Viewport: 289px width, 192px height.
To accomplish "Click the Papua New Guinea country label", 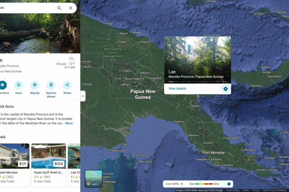I will click(143, 94).
